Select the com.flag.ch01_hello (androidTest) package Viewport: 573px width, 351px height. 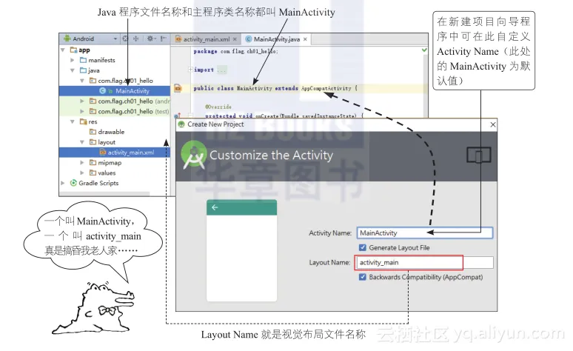click(130, 101)
